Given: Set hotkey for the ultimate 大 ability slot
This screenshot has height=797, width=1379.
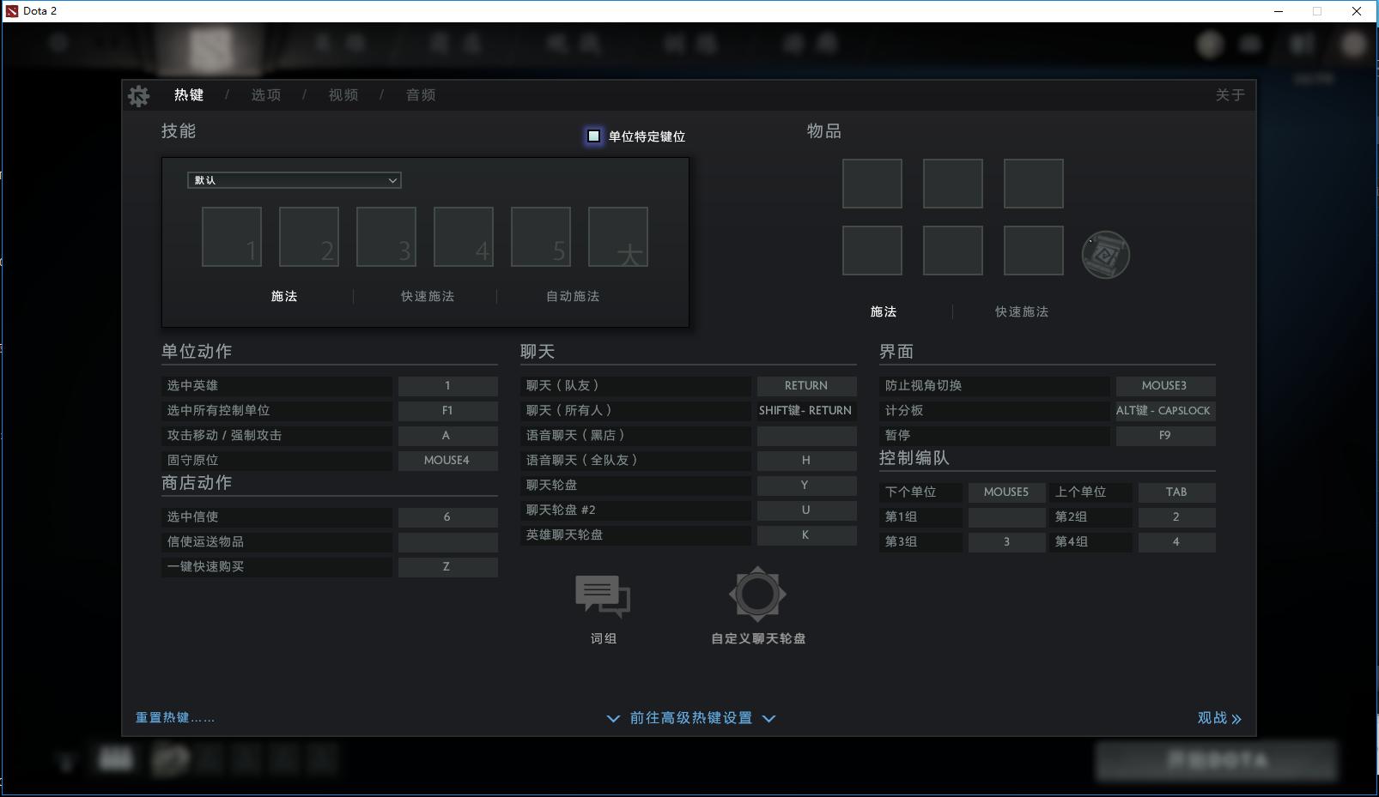Looking at the screenshot, I should point(617,236).
